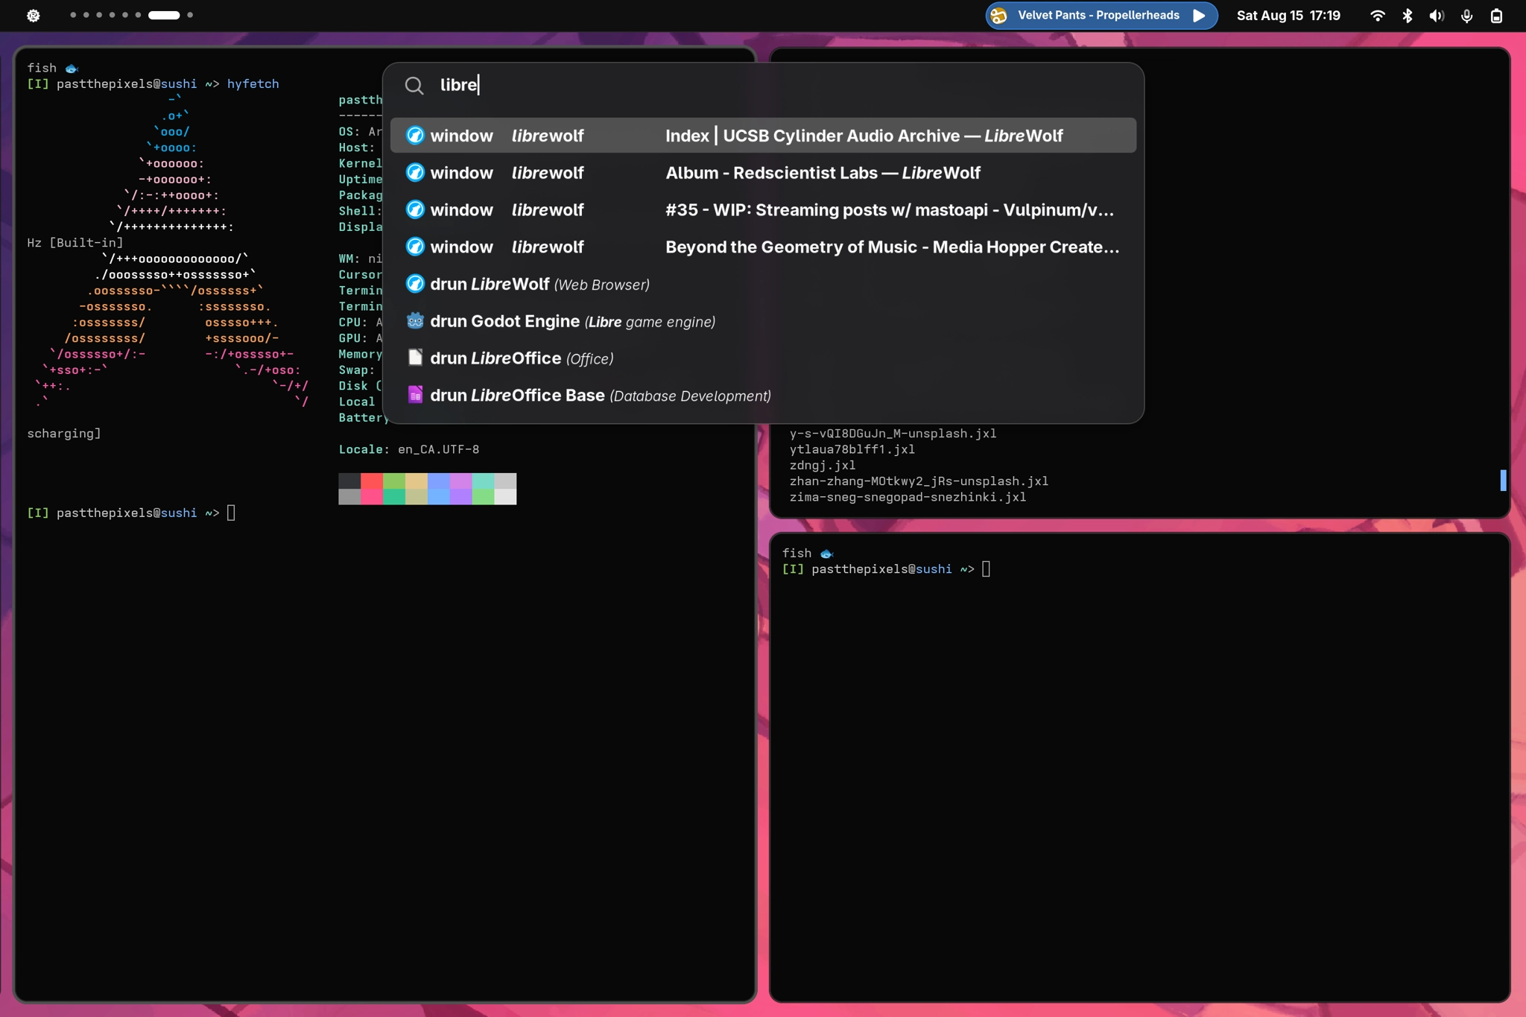Click the blue color block in hyfetch palette
The height and width of the screenshot is (1017, 1526).
pos(439,481)
